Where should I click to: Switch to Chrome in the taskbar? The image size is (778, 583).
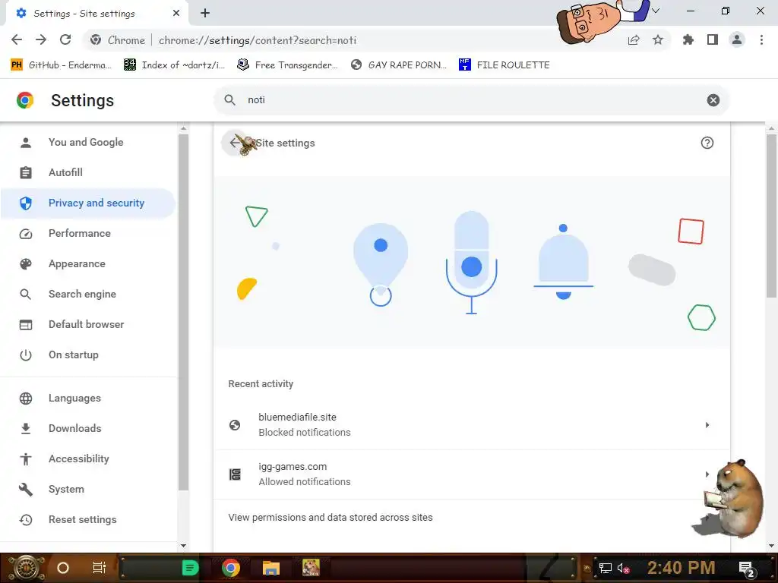click(231, 568)
